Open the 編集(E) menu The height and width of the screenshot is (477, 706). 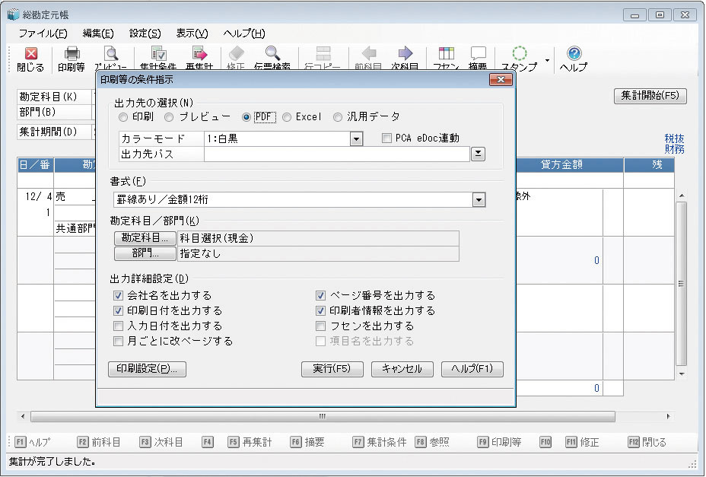point(98,33)
